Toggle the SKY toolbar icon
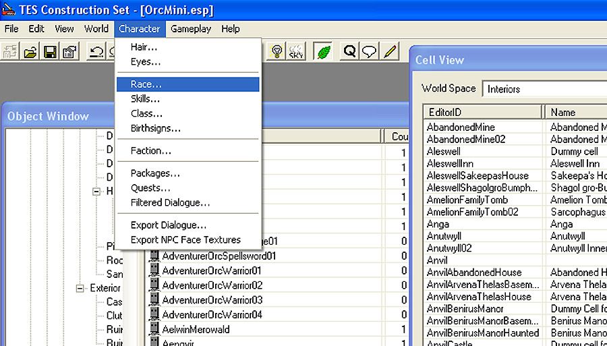Image resolution: width=607 pixels, height=346 pixels. click(x=296, y=52)
